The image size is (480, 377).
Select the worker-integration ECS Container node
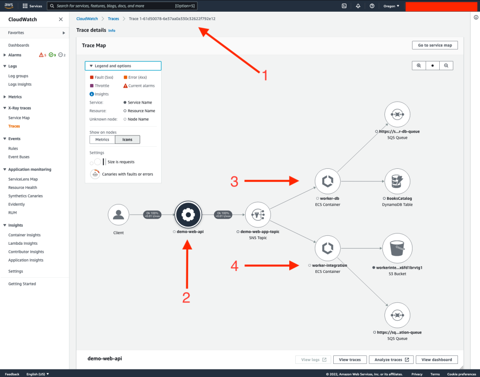point(327,248)
